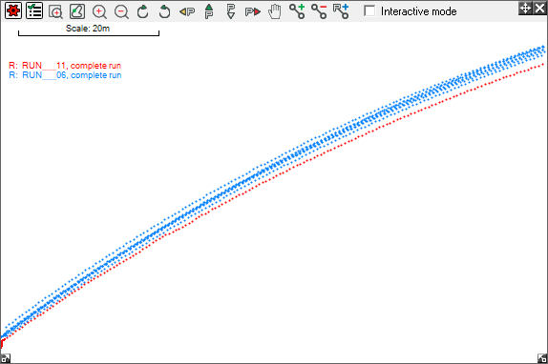The width and height of the screenshot is (548, 364).
Task: Enable the Interactive mode checkbox
Action: 369,10
